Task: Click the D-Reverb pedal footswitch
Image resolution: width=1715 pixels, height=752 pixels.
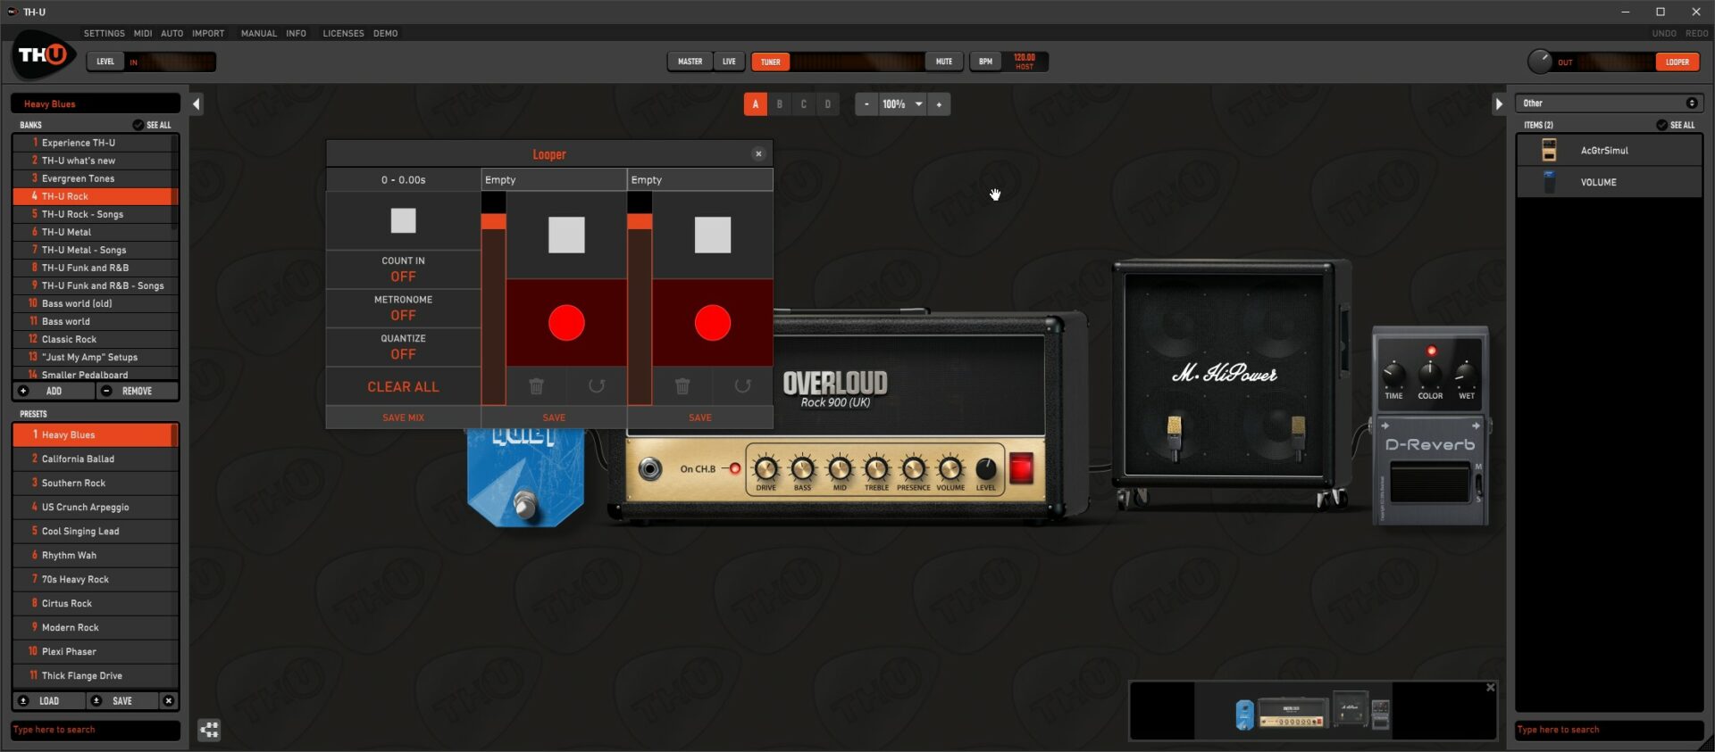Action: (x=1429, y=483)
